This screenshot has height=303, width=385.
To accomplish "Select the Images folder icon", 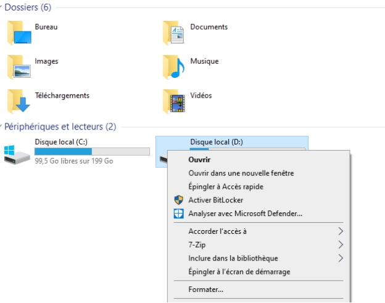I will coord(19,67).
